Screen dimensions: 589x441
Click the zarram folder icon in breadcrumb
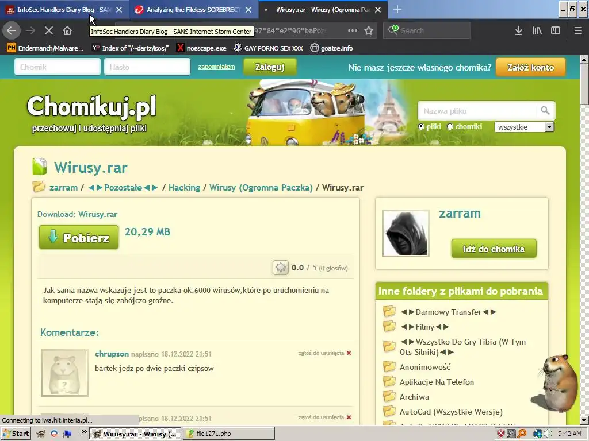[39, 187]
